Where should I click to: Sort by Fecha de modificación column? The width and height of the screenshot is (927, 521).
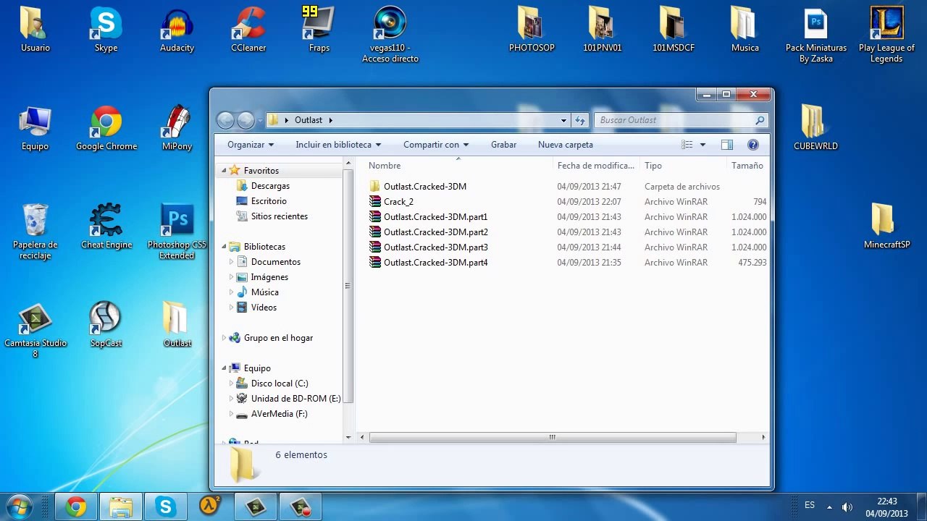tap(596, 166)
